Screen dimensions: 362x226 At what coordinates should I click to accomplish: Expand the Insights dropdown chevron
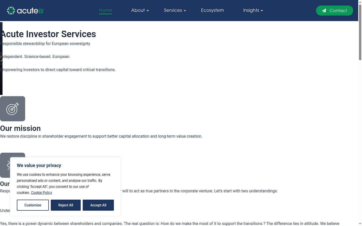coord(262,11)
